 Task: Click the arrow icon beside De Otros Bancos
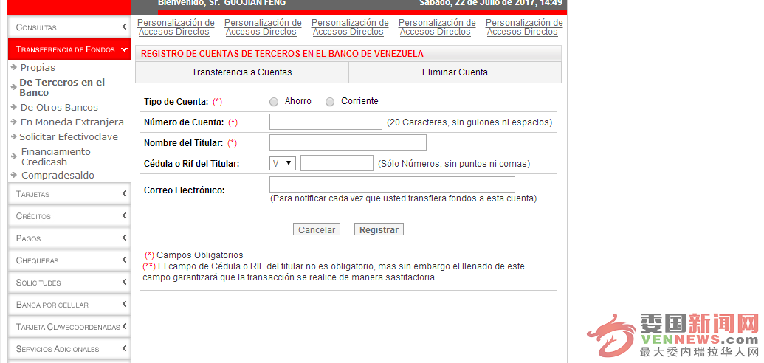pos(13,107)
